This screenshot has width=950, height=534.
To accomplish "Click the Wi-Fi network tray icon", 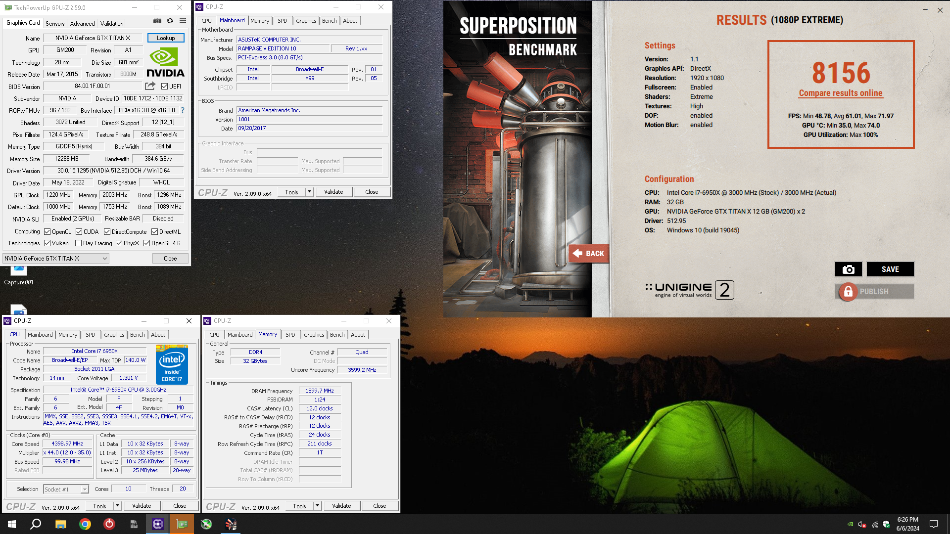I will pyautogui.click(x=875, y=524).
